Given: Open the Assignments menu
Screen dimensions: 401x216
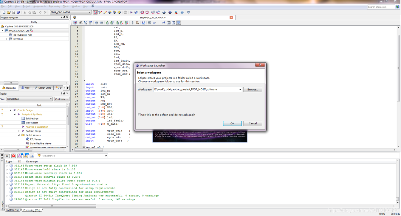Looking at the screenshot, I should click(x=40, y=6).
